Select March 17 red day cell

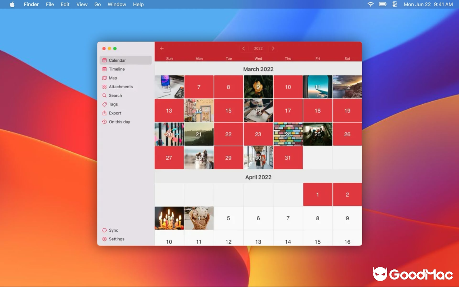288,110
